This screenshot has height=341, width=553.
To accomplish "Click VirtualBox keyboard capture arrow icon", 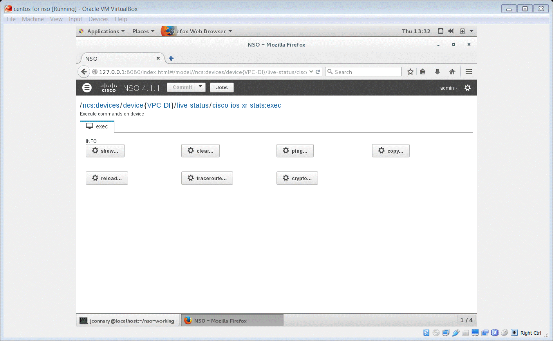I will click(515, 333).
